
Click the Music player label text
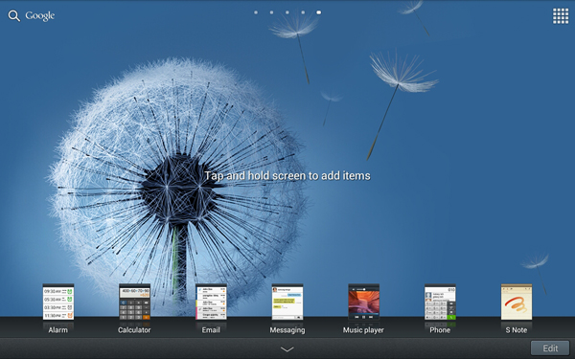pyautogui.click(x=363, y=330)
